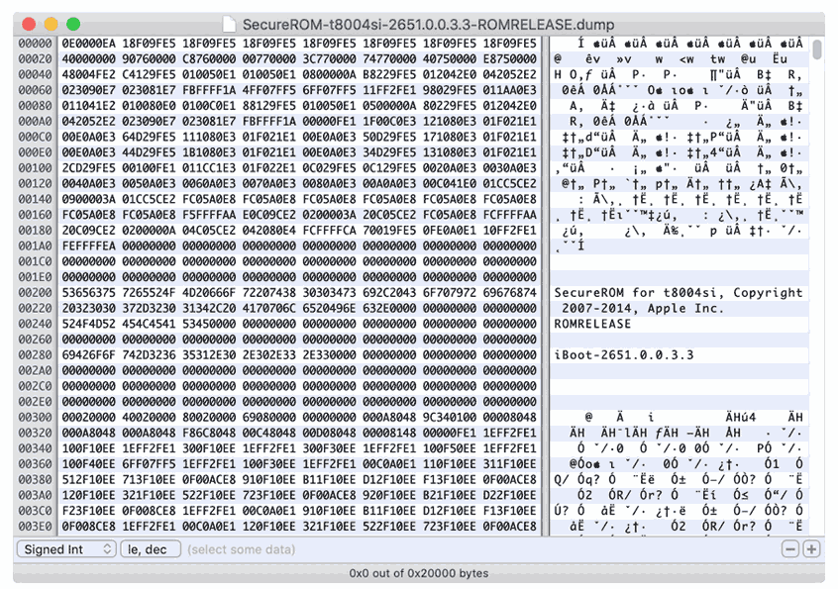Click offset label 00200
The height and width of the screenshot is (589, 838).
click(36, 293)
